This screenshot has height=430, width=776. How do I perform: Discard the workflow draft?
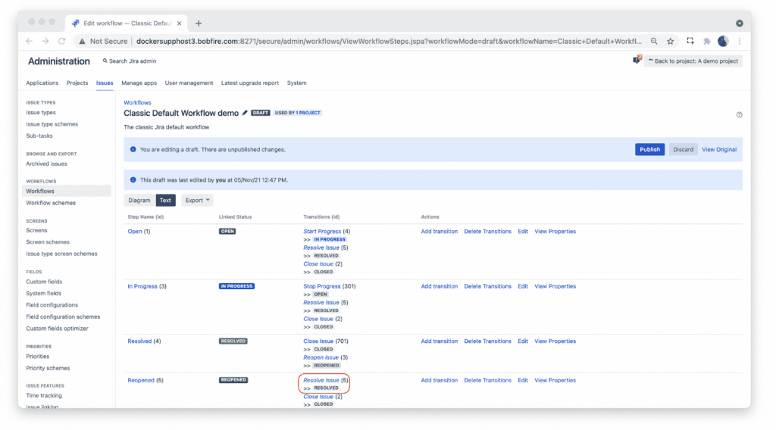tap(683, 149)
